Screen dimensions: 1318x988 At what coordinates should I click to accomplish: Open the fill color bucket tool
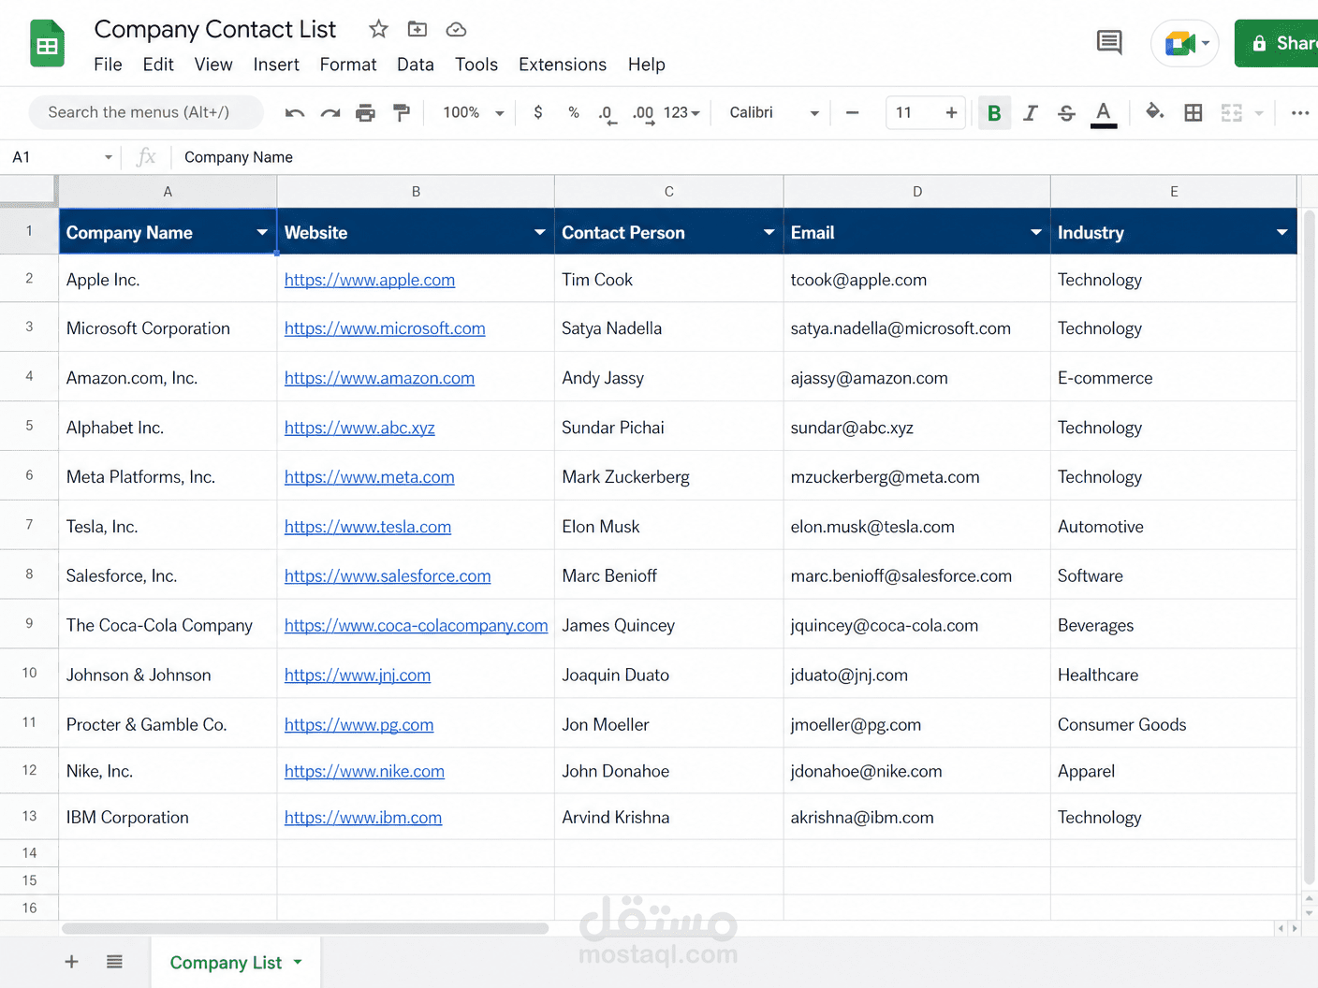[1155, 112]
